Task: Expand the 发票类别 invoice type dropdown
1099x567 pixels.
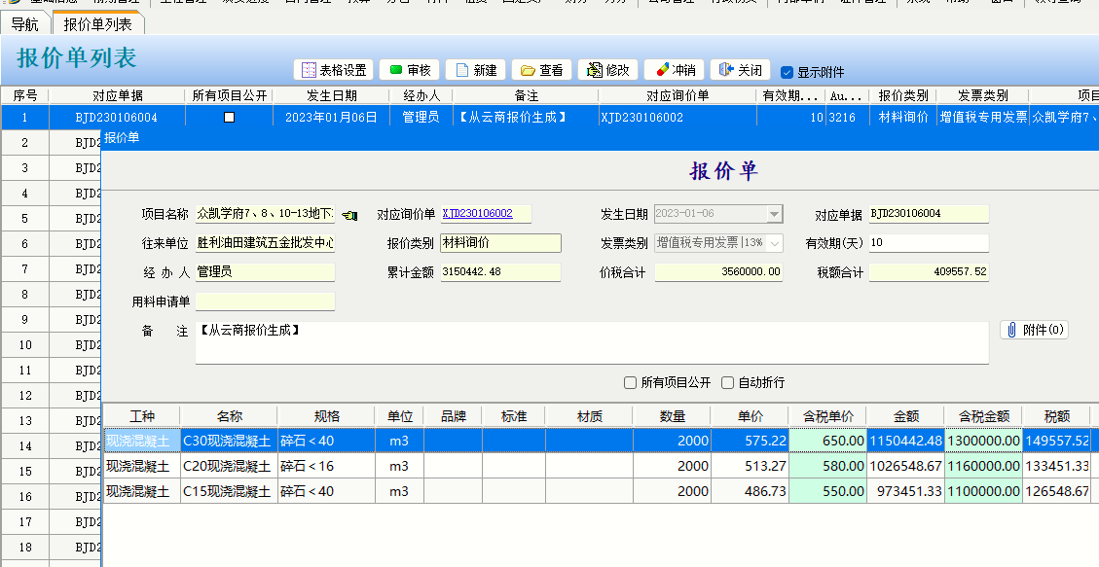Action: point(775,243)
